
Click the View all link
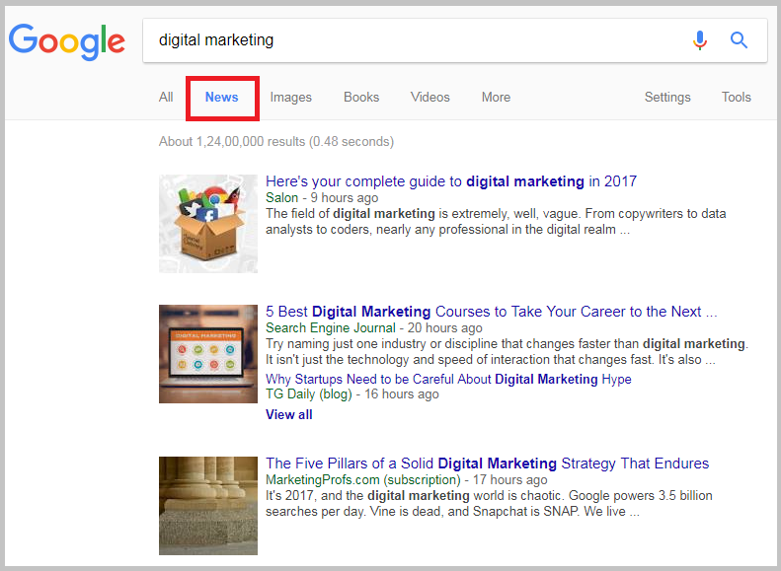(x=289, y=414)
